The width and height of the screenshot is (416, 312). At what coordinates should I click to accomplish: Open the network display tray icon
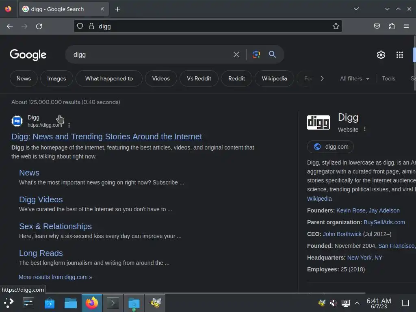coord(345,303)
